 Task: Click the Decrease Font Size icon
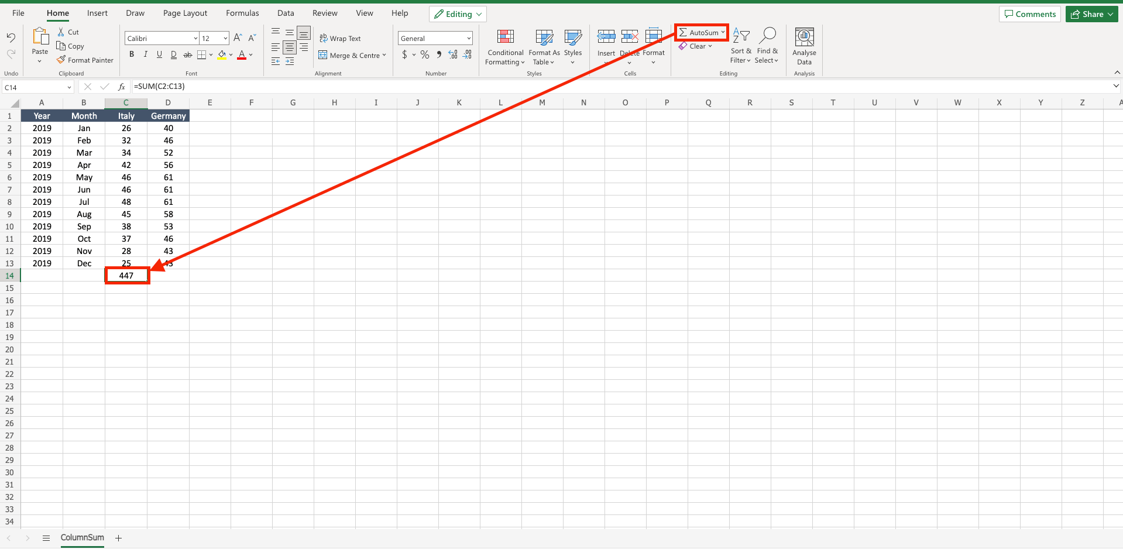[252, 37]
